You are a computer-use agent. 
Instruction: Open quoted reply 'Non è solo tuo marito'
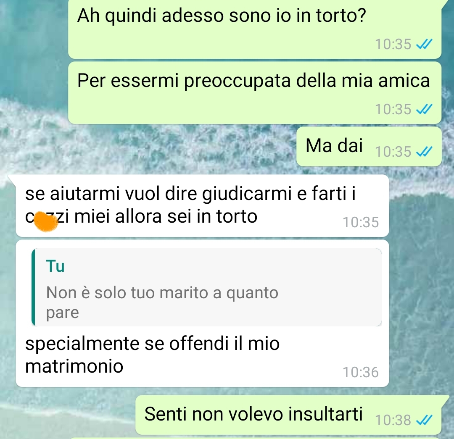[206, 287]
